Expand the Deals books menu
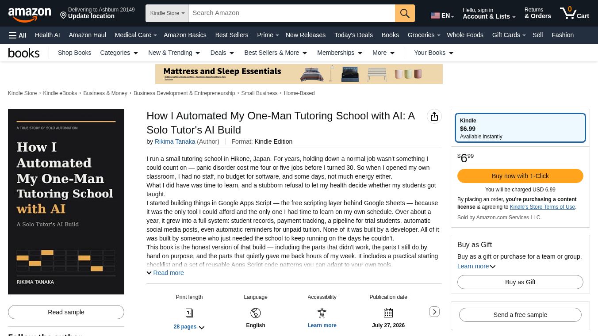The width and height of the screenshot is (598, 336). 222,53
